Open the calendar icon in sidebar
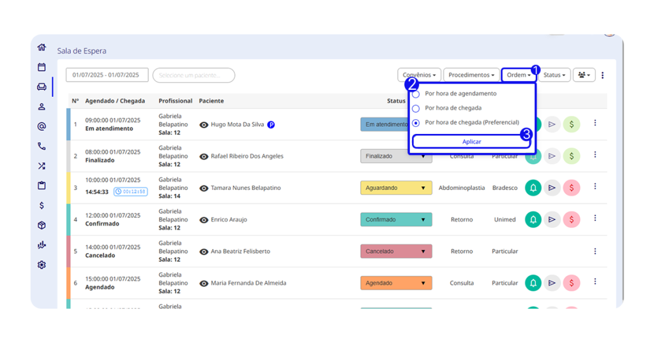 [42, 67]
